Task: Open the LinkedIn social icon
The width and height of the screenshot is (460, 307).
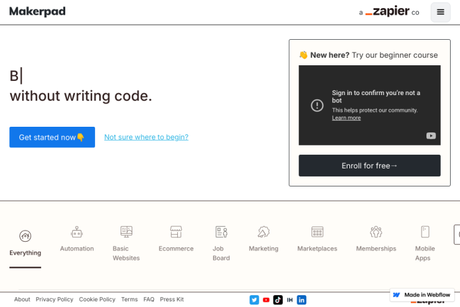Action: tap(301, 300)
